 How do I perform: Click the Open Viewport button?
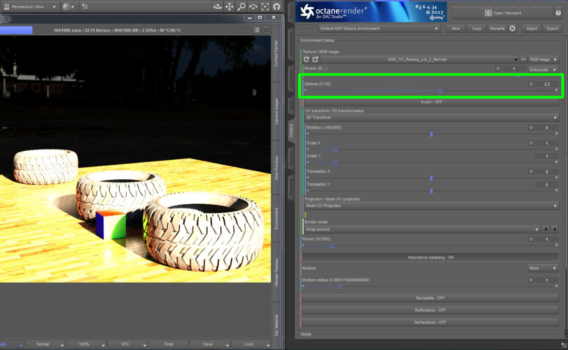(503, 13)
